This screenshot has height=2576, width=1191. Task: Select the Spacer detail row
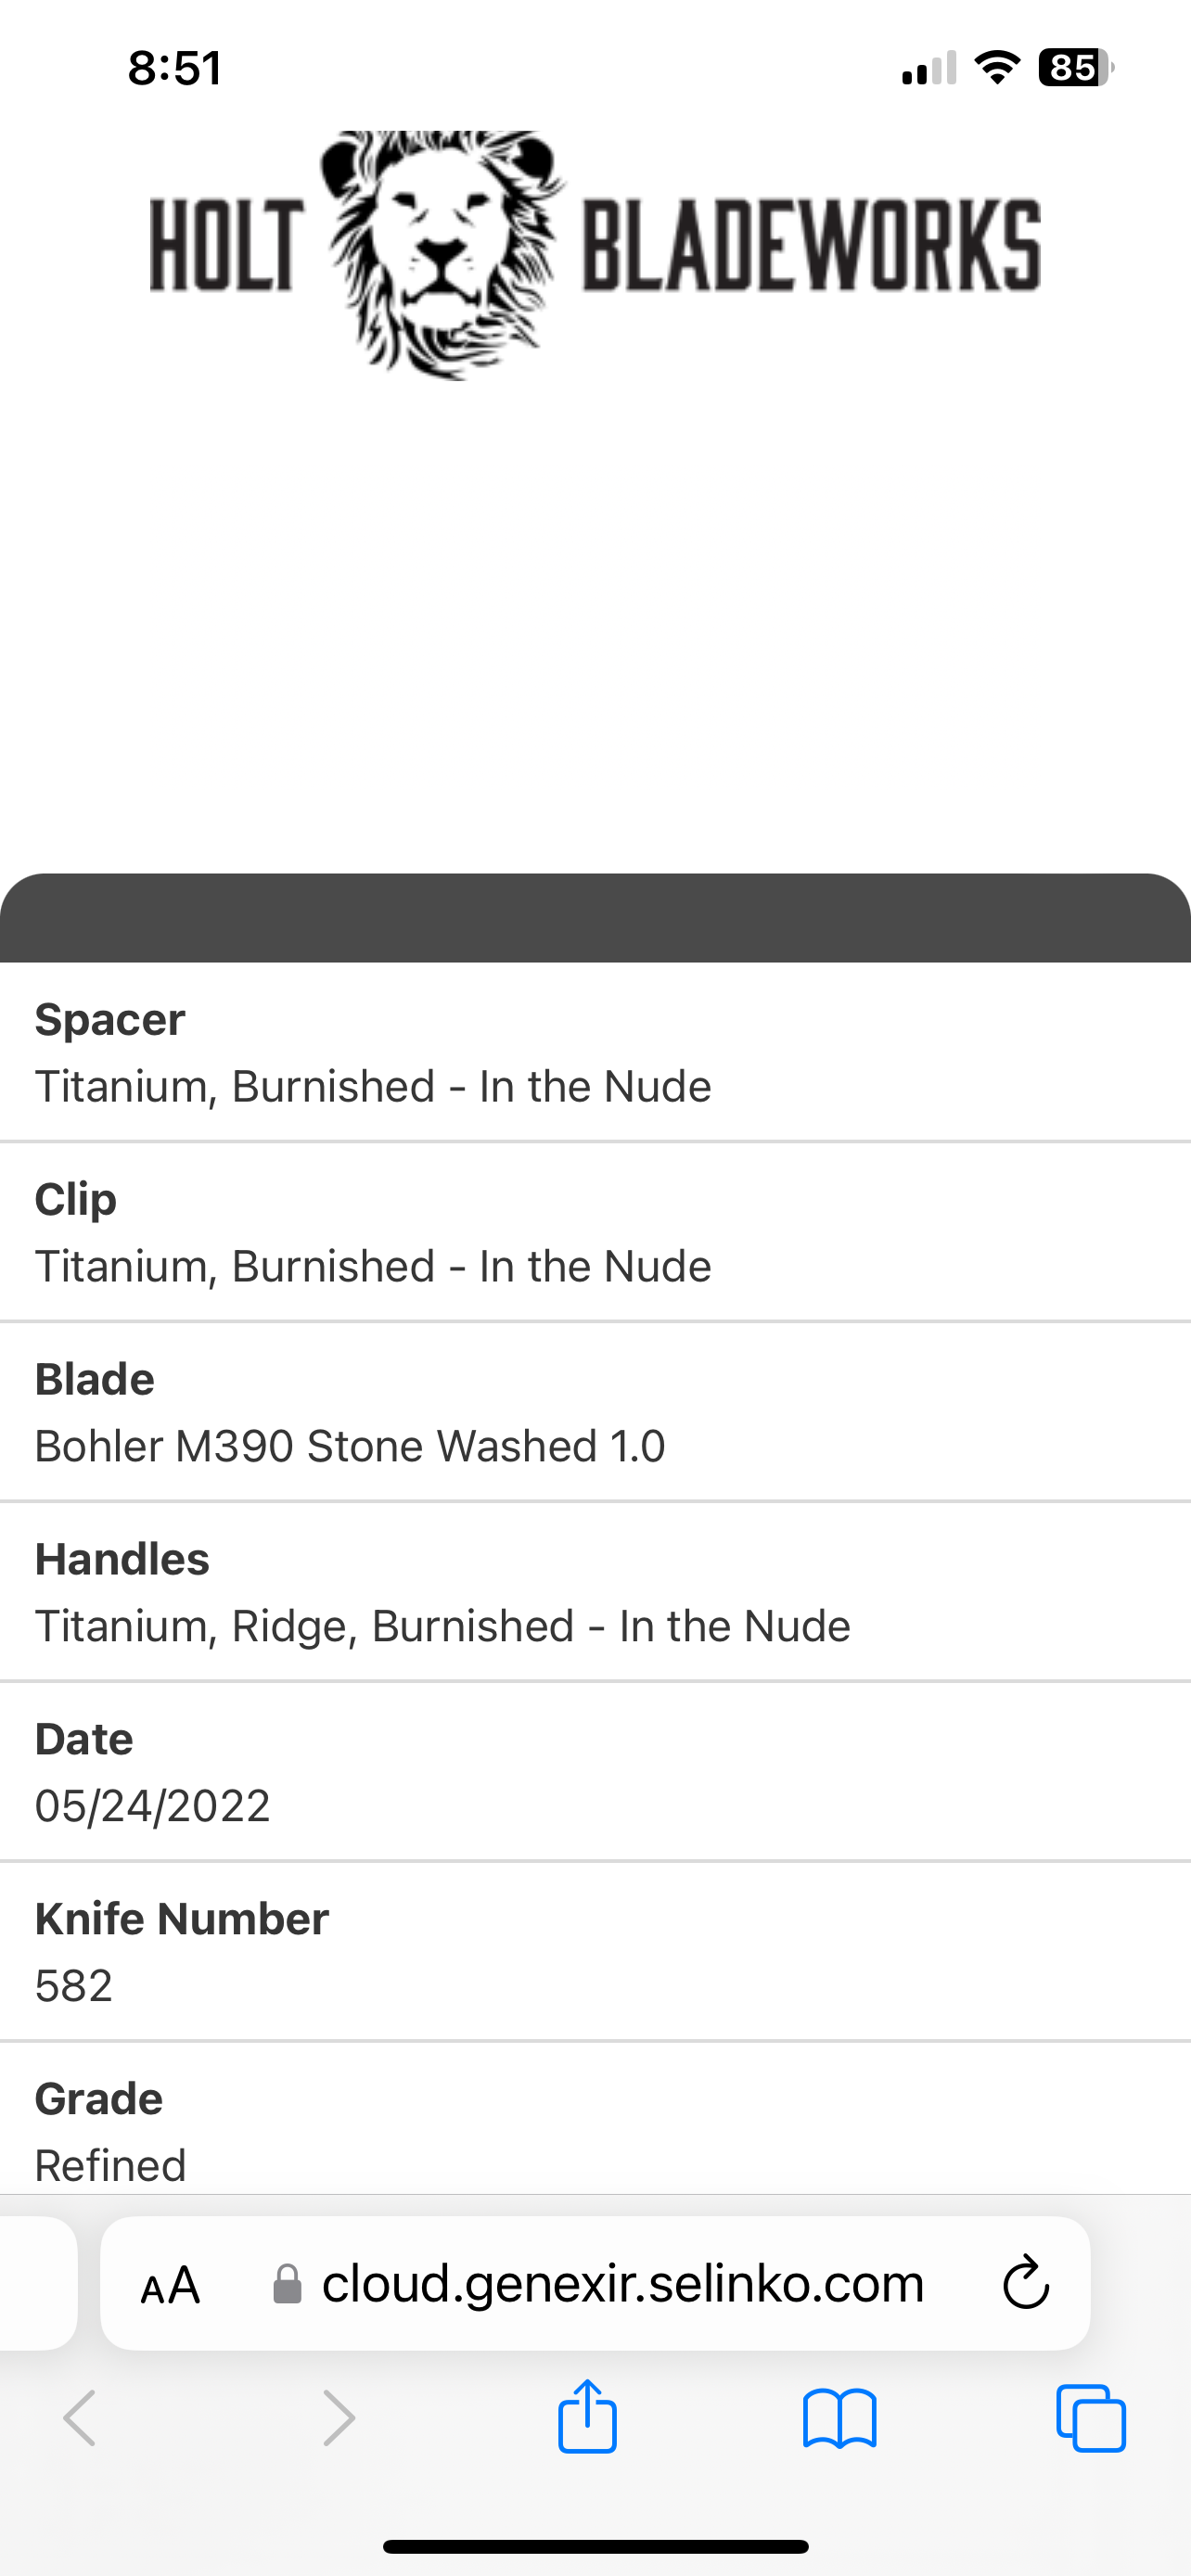(595, 1053)
